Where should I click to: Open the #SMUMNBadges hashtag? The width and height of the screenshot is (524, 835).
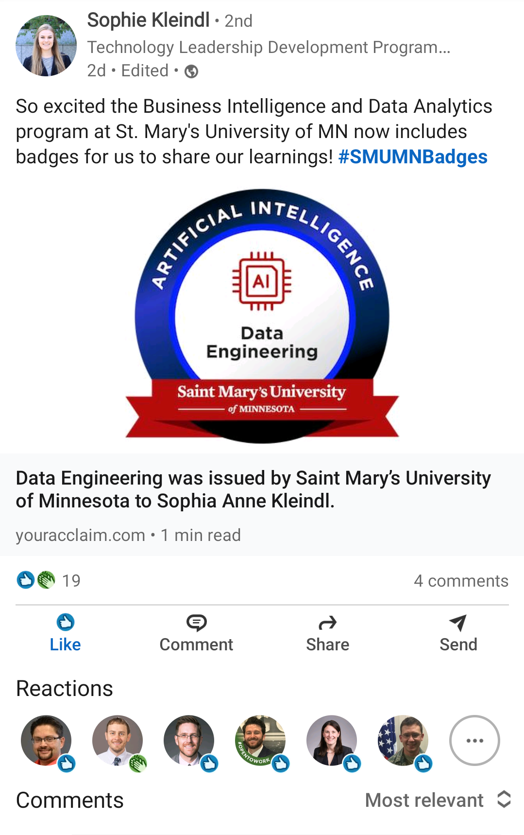point(412,157)
